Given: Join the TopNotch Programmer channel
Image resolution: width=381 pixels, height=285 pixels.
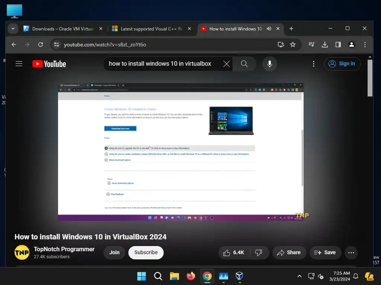Looking at the screenshot, I should [114, 252].
